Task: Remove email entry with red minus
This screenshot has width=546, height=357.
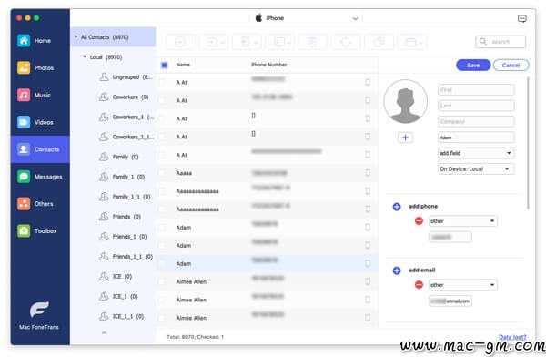Action: coord(419,285)
